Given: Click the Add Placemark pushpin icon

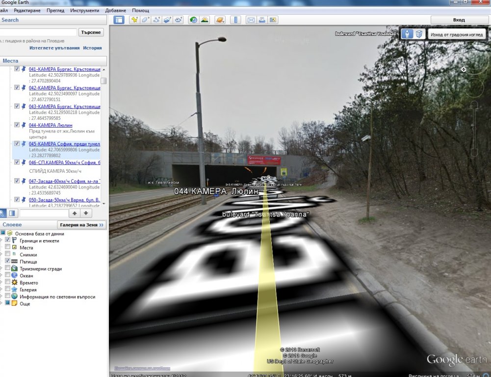Looking at the screenshot, I should [x=134, y=20].
